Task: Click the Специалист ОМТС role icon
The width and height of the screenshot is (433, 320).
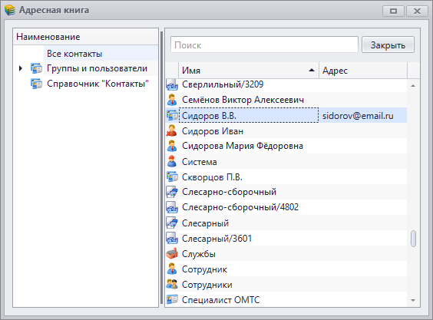Action: [172, 299]
